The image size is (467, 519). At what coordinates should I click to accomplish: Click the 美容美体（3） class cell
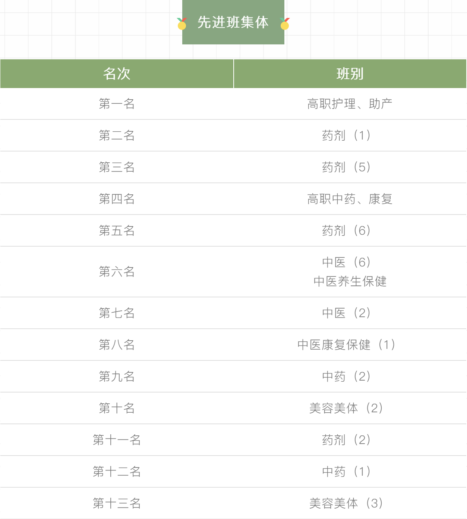350,503
